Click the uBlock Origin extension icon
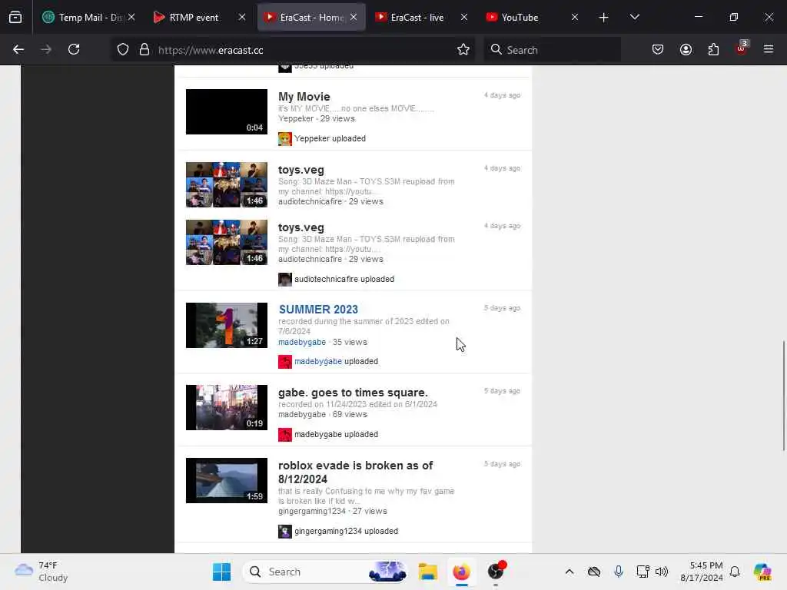Viewport: 787px width, 590px height. 742,48
